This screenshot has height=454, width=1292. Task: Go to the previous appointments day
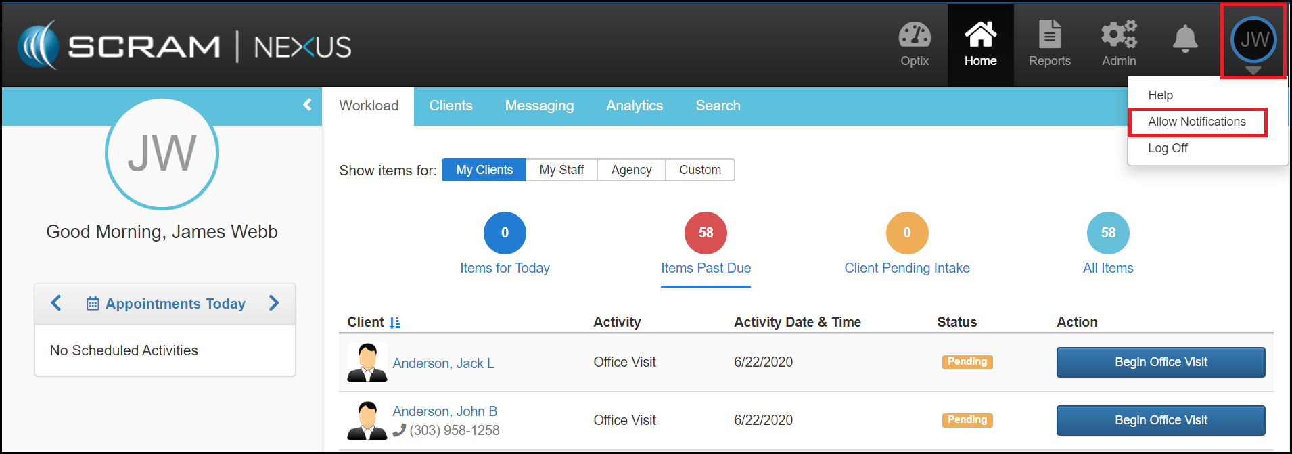click(x=56, y=303)
